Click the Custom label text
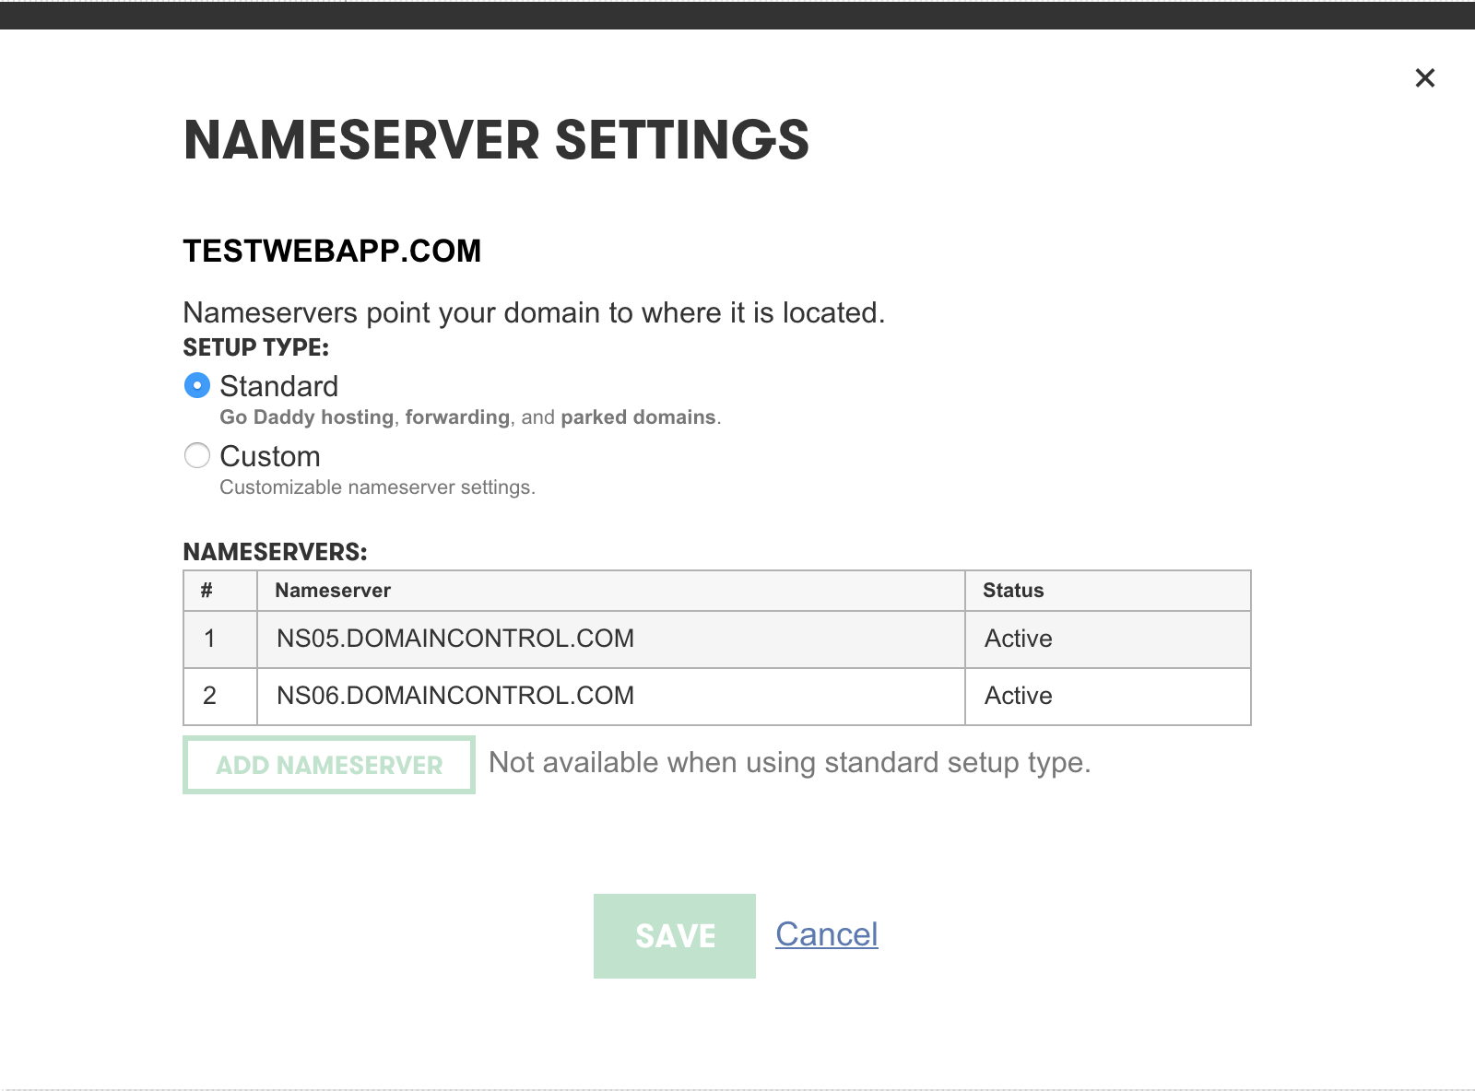 [x=270, y=456]
